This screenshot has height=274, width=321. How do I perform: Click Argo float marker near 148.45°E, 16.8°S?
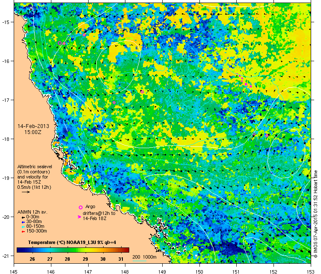[142, 92]
